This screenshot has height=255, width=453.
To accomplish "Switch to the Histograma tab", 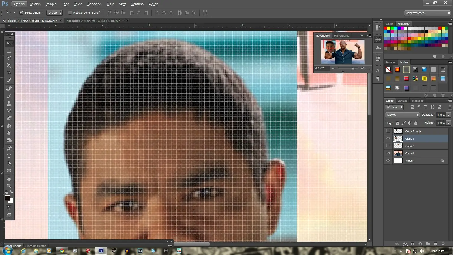I will (x=341, y=36).
